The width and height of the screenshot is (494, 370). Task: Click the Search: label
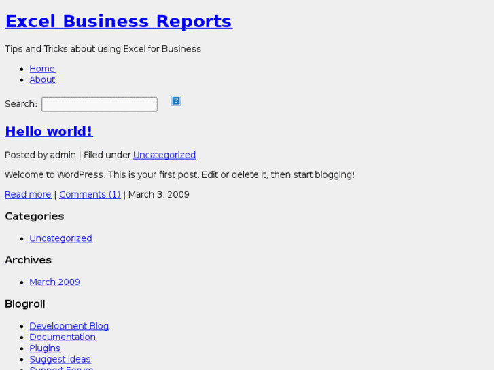click(x=21, y=104)
